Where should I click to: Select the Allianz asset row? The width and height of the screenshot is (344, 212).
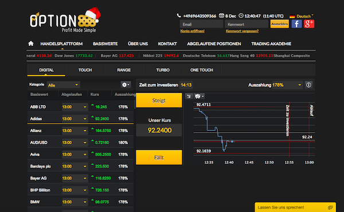[x=80, y=130]
